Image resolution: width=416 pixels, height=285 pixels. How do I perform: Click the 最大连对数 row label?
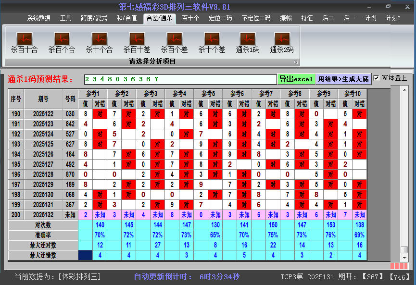click(43, 245)
